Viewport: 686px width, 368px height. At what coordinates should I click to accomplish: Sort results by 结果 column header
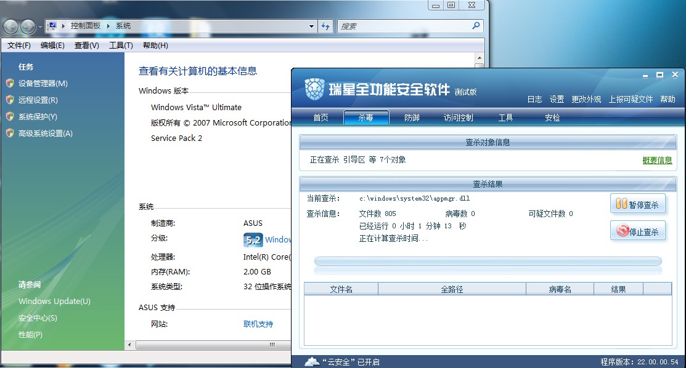click(x=618, y=289)
